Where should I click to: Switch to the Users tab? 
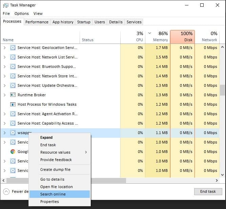100,22
